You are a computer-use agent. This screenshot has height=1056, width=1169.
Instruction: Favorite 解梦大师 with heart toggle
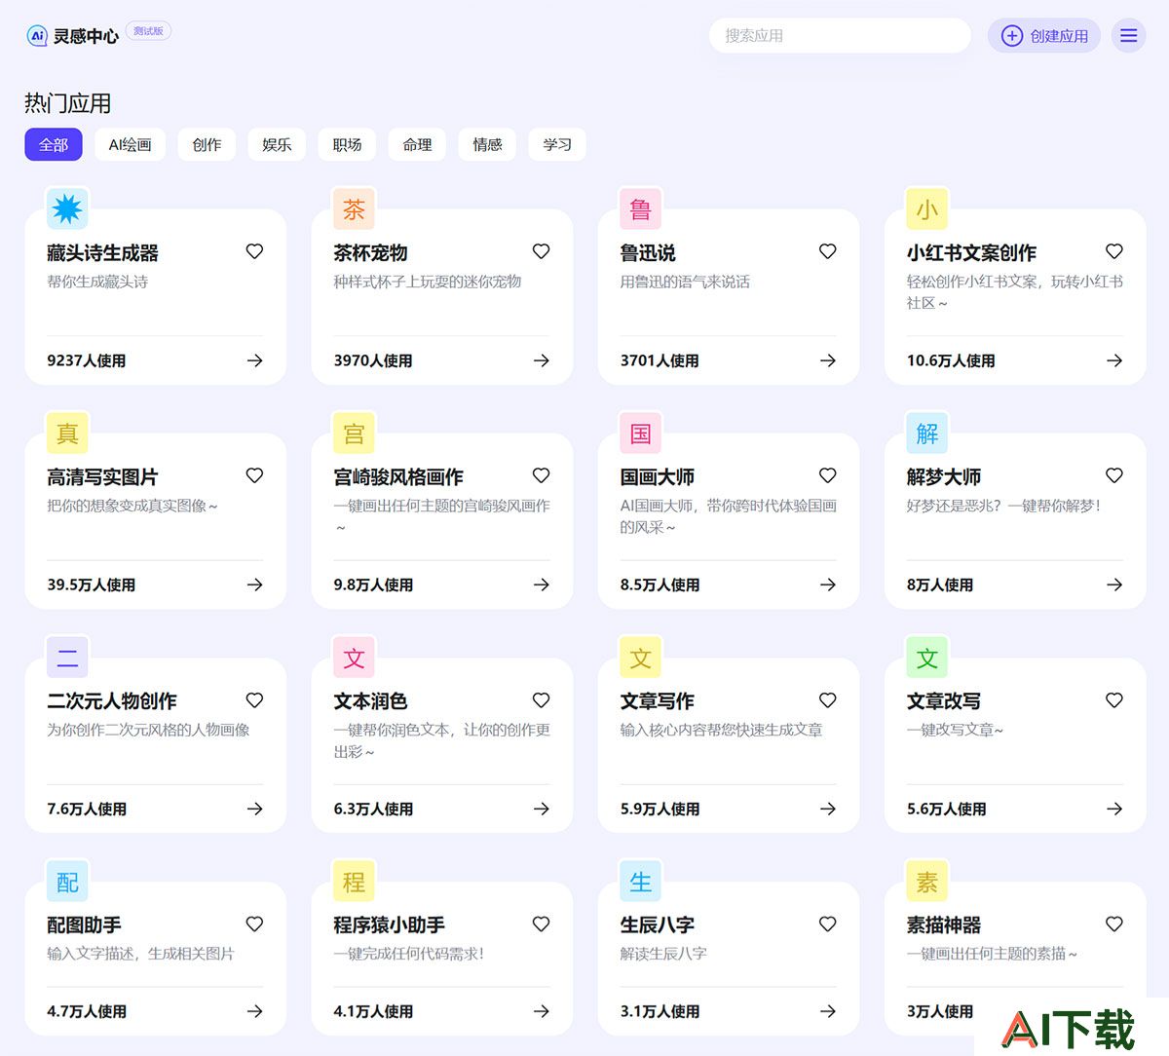(1114, 475)
